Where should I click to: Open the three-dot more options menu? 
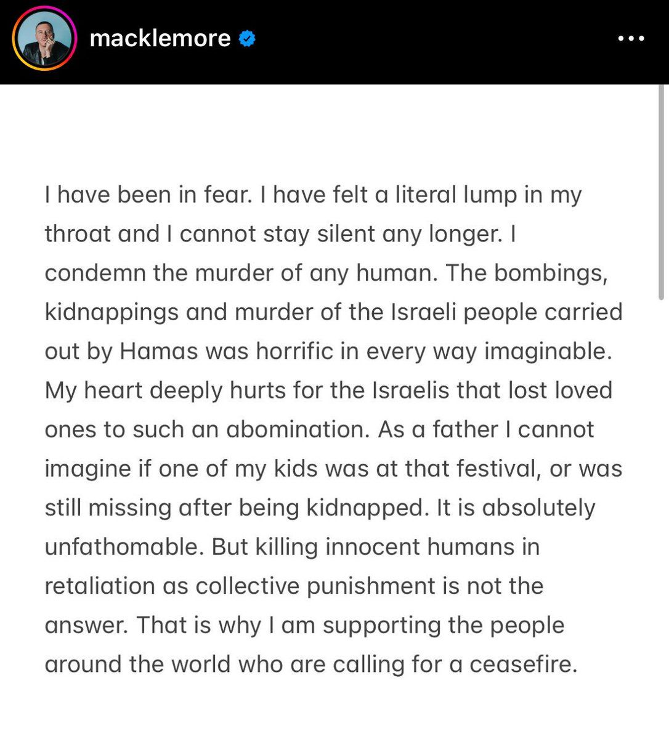tap(631, 39)
